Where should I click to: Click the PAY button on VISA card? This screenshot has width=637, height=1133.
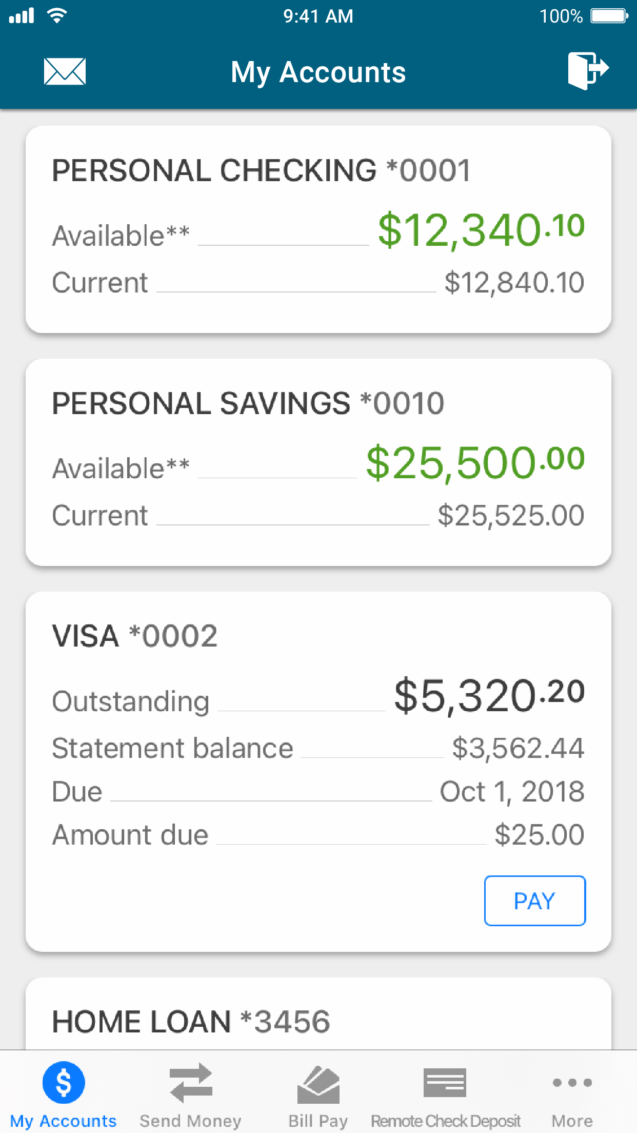point(535,901)
